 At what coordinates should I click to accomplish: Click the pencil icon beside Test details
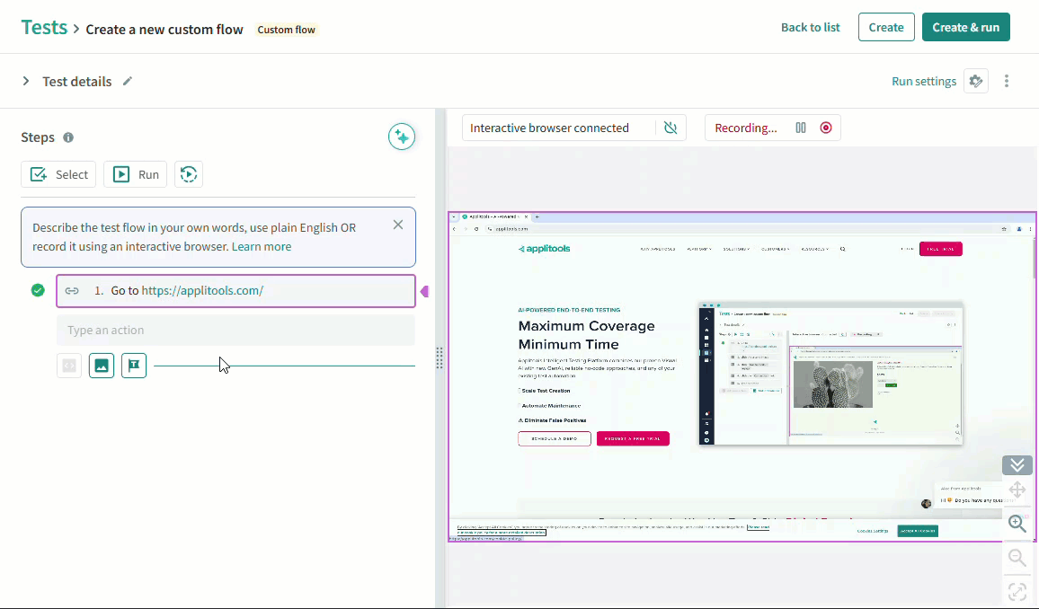tap(128, 81)
